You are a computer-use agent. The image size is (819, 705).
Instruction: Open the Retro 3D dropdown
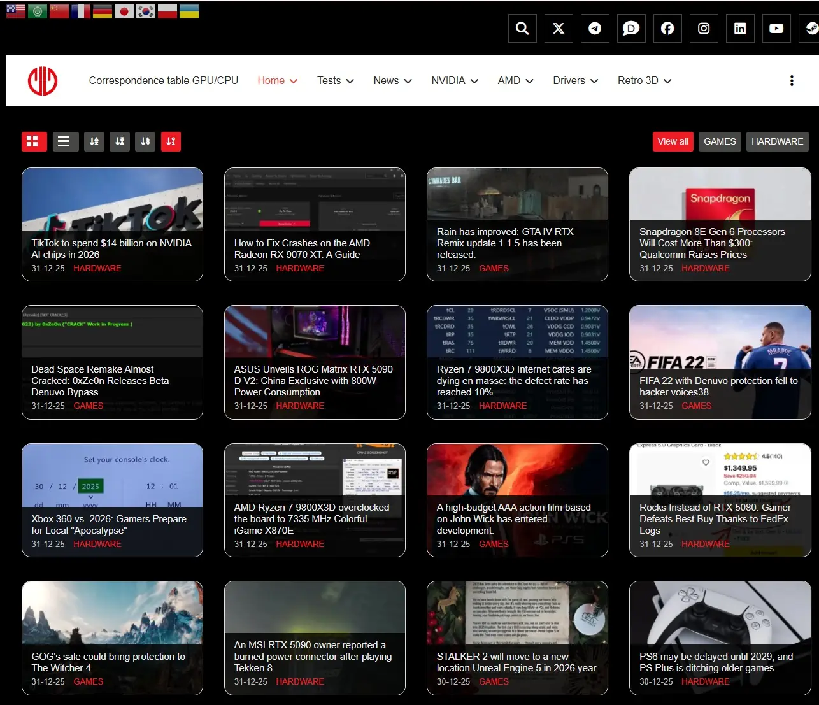[645, 81]
